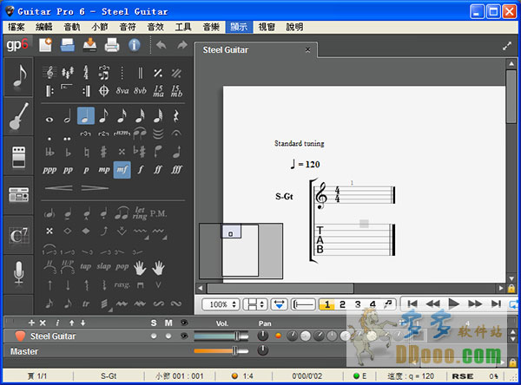
Task: Open the score information (i) icon
Action: pyautogui.click(x=135, y=45)
